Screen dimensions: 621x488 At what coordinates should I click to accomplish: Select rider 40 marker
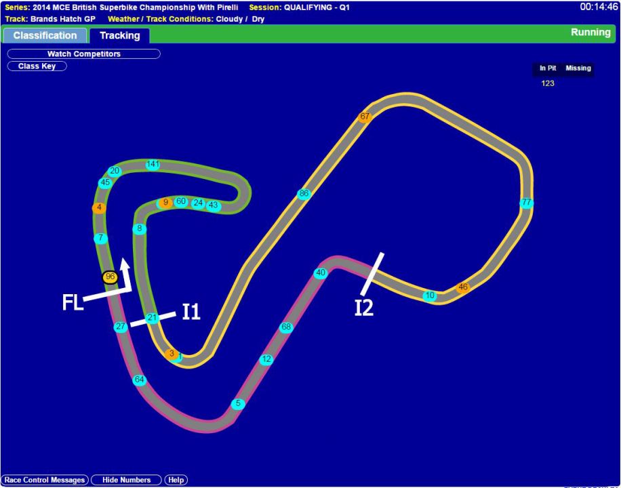point(321,273)
